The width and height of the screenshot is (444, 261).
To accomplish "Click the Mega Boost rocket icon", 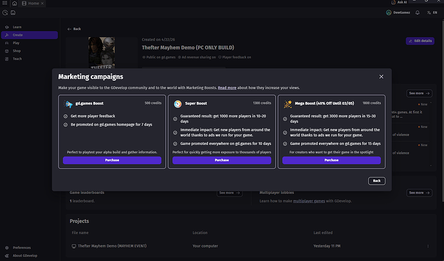I will tap(288, 104).
